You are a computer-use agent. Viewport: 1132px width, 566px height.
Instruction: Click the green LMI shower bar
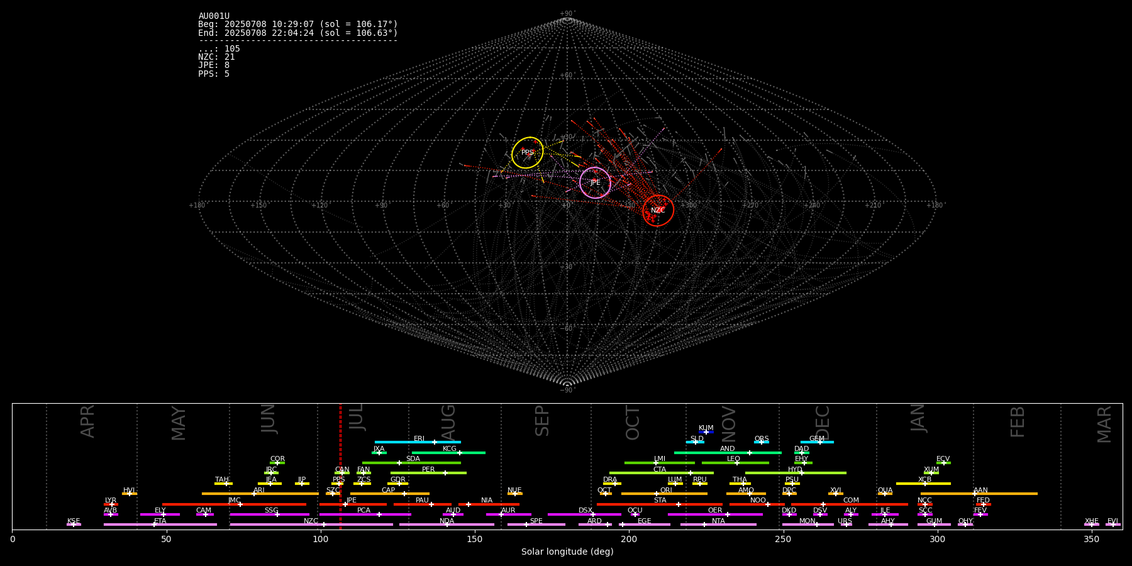point(660,463)
